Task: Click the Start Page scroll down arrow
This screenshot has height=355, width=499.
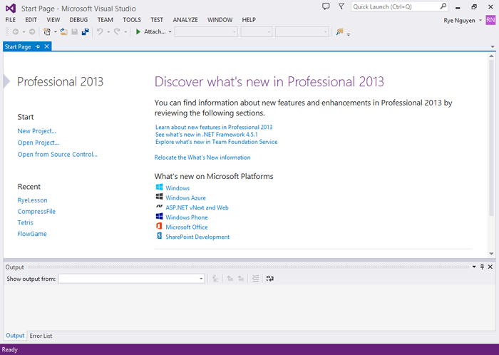Action: tap(491, 254)
